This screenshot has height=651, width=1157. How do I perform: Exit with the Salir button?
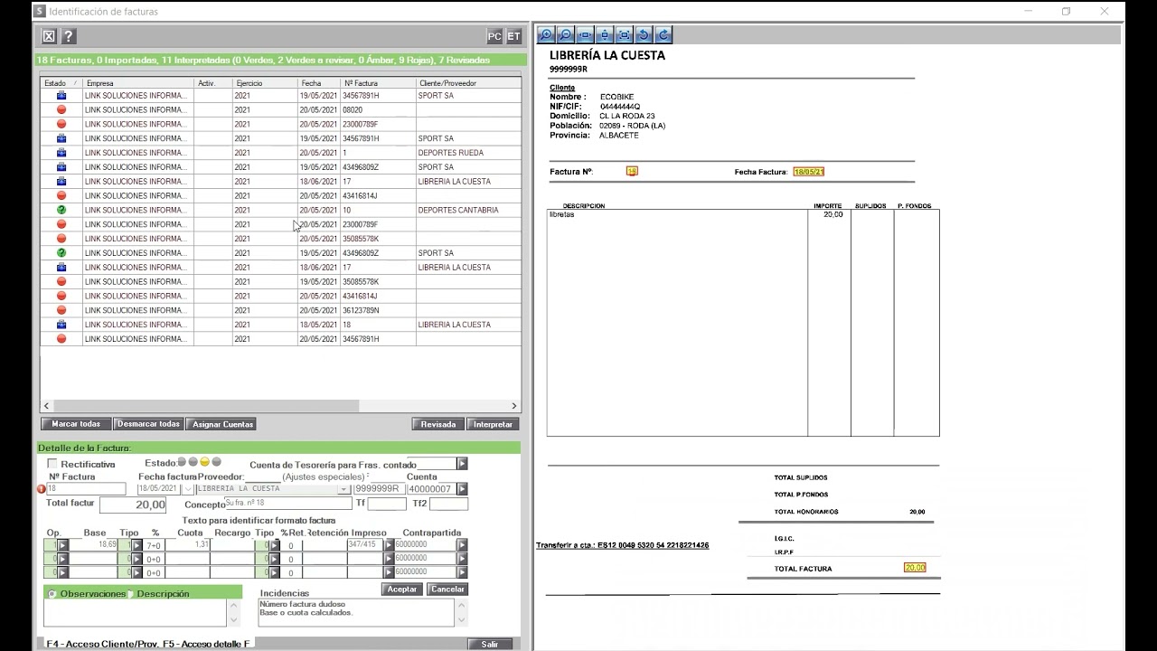point(490,645)
